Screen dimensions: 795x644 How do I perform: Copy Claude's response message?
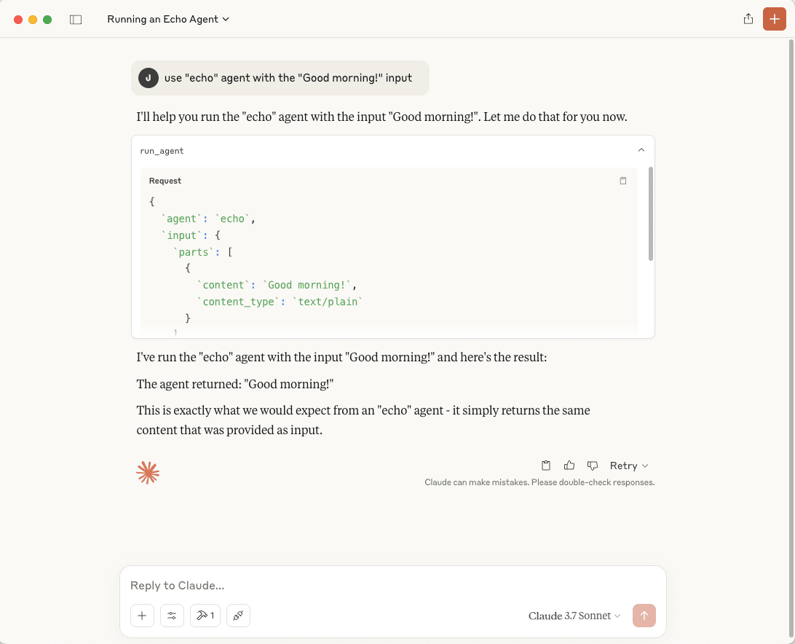545,466
